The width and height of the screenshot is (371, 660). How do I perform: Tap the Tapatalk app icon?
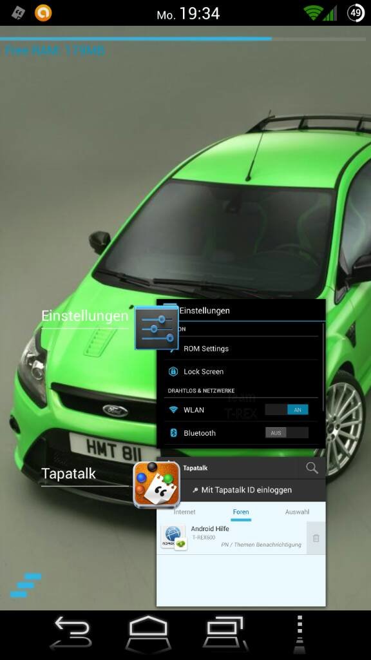157,485
